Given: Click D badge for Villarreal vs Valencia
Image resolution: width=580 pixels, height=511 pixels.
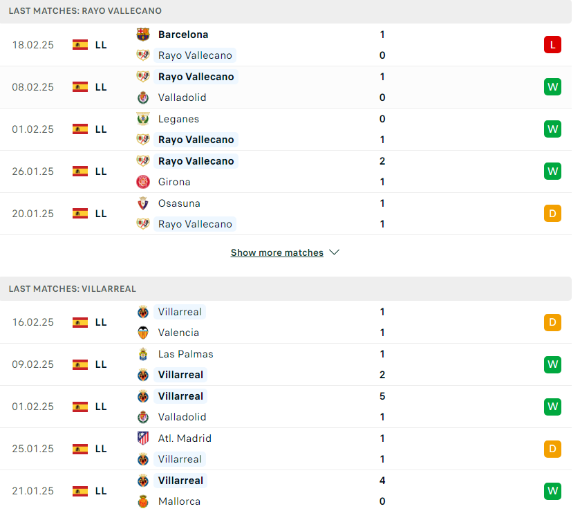Looking at the screenshot, I should [552, 322].
